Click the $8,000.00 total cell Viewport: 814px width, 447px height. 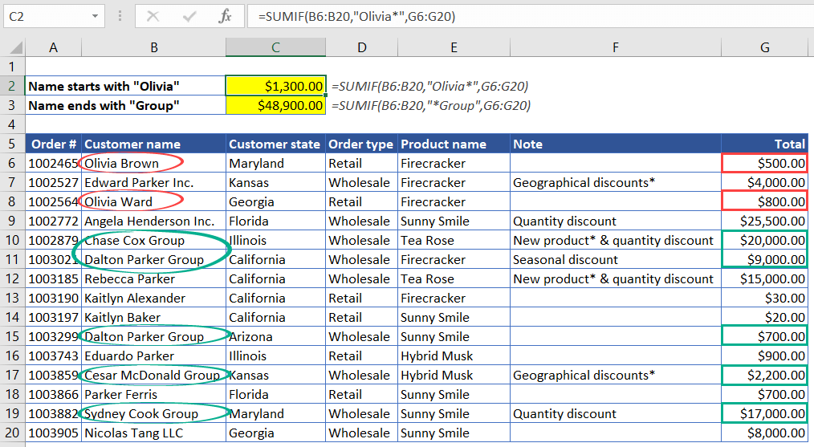coord(765,433)
